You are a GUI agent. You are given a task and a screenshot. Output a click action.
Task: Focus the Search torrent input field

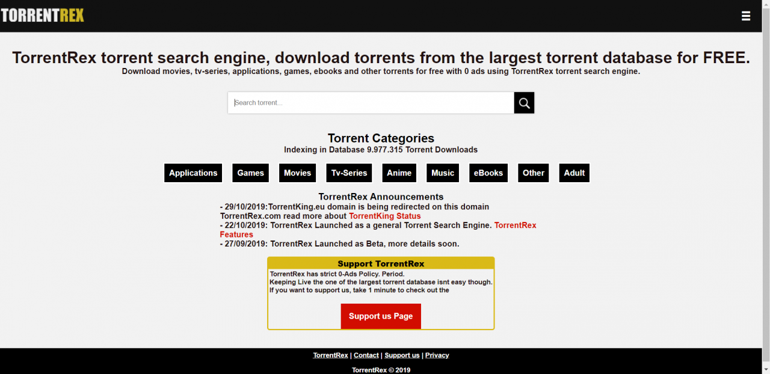tap(371, 103)
